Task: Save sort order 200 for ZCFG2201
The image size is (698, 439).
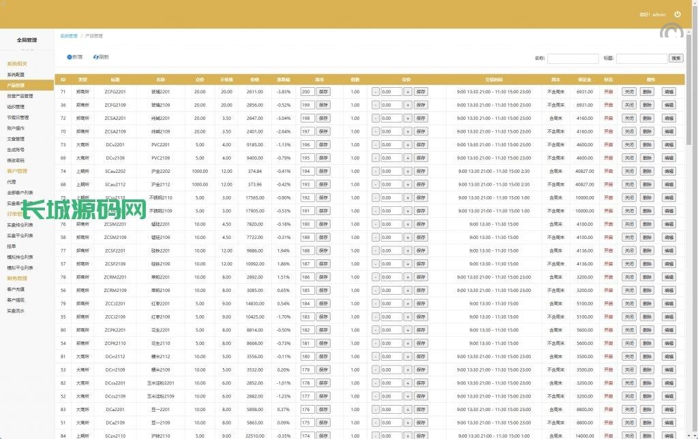Action: coord(323,92)
